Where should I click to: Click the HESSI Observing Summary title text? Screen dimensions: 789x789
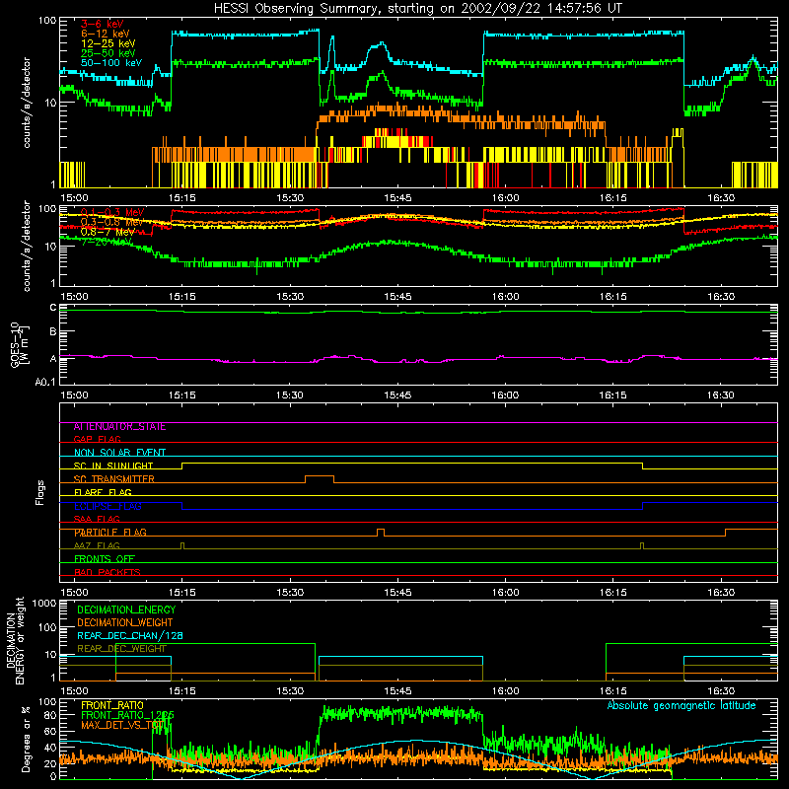point(418,9)
